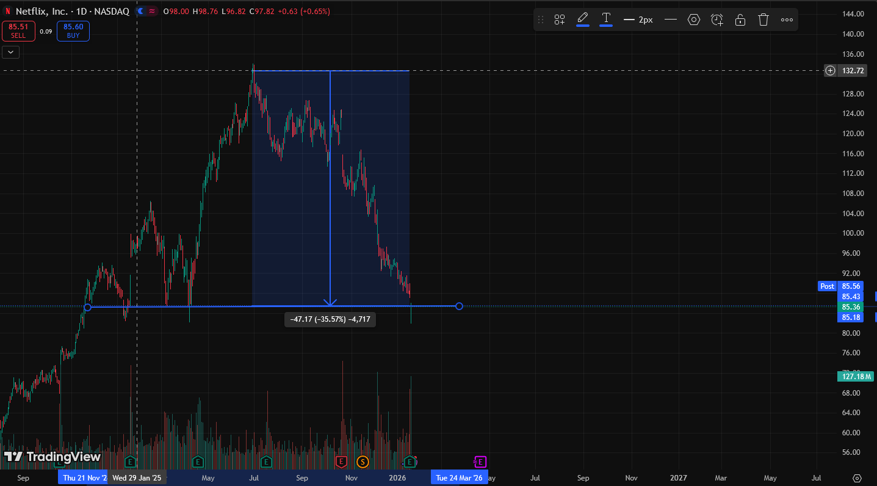Click the SELL 85.51 button

[x=18, y=31]
